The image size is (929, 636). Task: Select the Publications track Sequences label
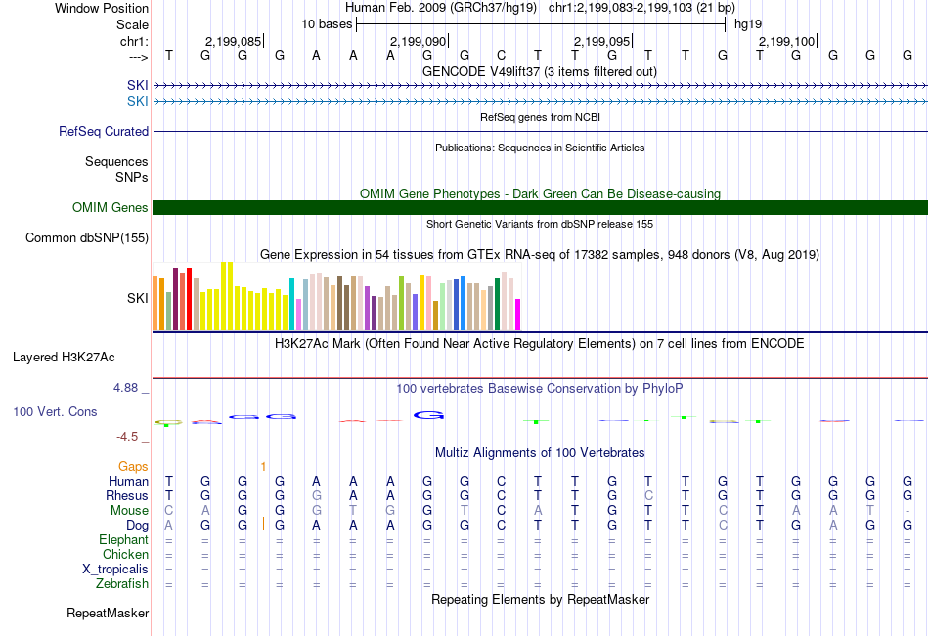pyautogui.click(x=116, y=161)
